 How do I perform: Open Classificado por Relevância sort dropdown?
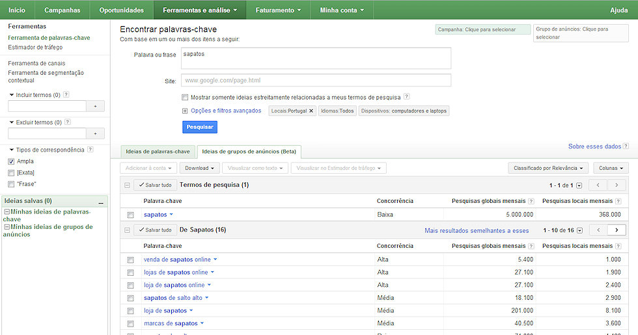pyautogui.click(x=548, y=168)
